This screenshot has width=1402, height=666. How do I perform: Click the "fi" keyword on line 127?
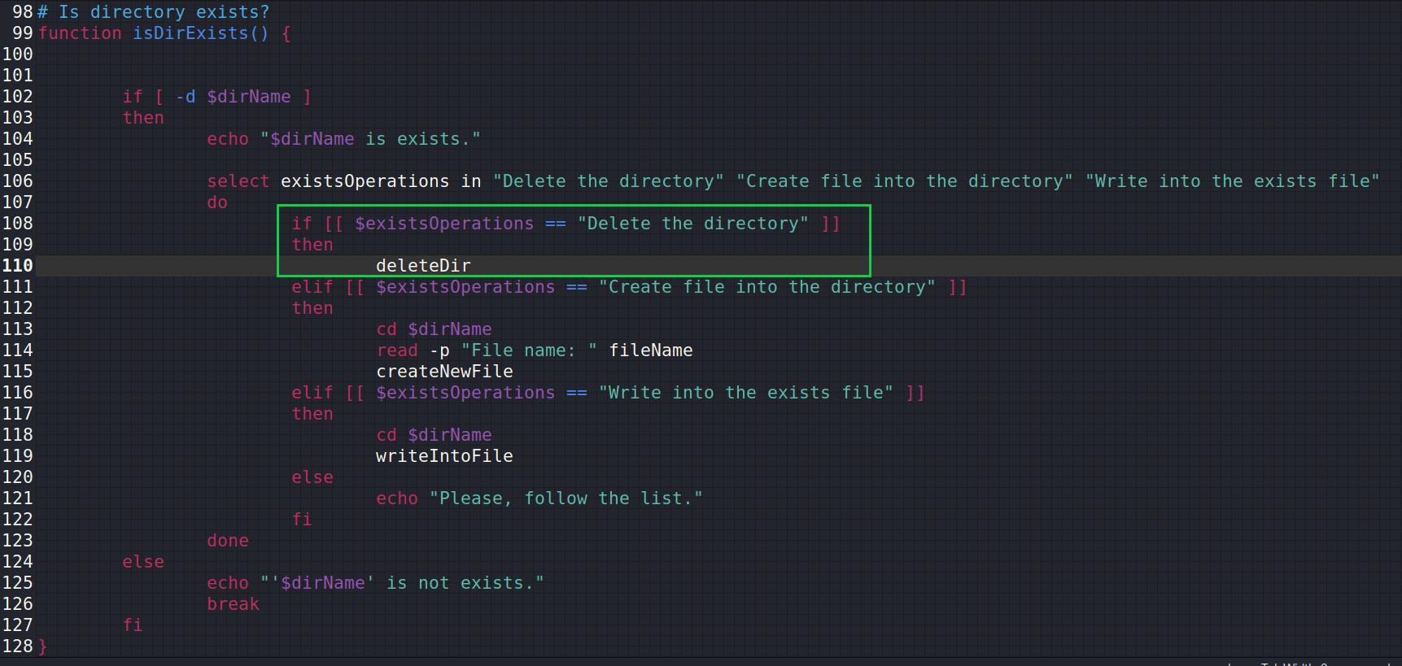133,625
